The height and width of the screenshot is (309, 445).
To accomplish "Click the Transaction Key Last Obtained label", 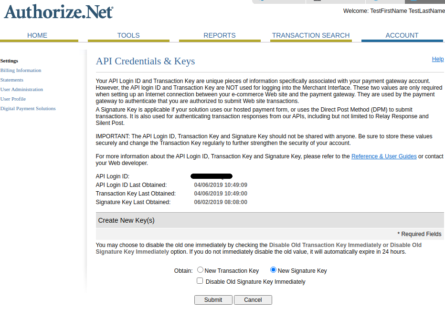I will point(136,193).
